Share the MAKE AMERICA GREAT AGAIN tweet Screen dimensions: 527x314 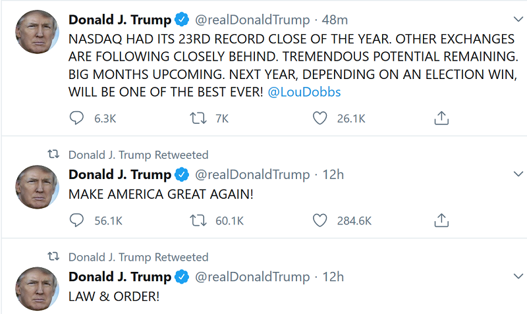coord(441,221)
